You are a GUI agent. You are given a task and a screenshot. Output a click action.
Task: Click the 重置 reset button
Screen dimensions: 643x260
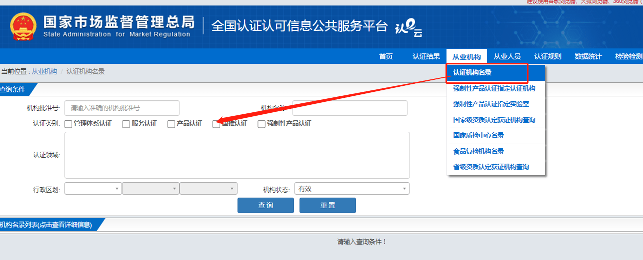point(327,206)
